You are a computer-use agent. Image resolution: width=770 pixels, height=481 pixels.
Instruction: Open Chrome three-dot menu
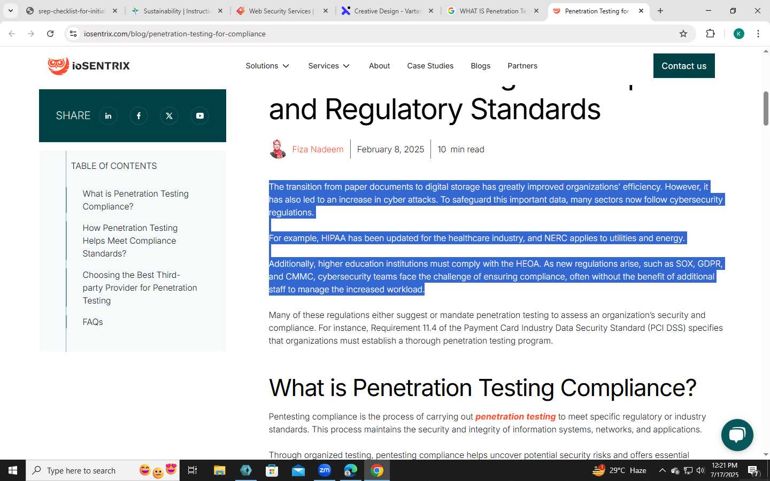pos(758,34)
